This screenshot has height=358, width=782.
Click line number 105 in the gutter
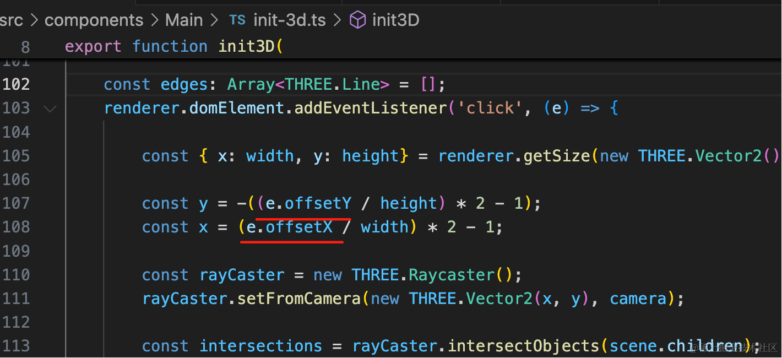tap(16, 156)
